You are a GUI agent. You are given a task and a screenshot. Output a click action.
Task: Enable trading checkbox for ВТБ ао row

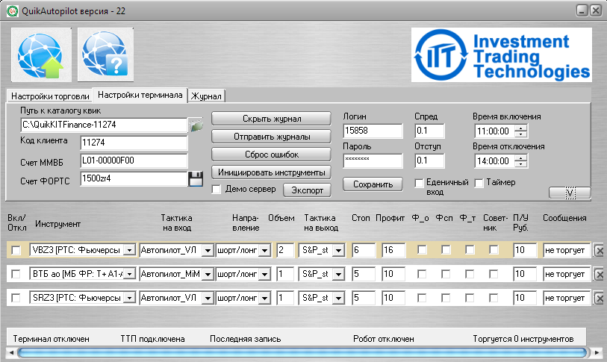16,274
